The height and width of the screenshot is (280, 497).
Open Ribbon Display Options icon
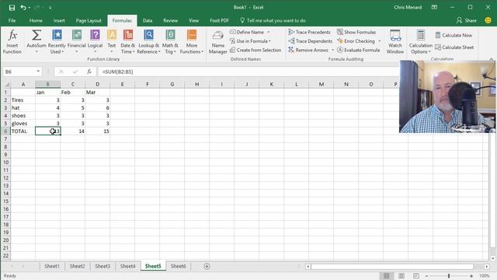(x=434, y=7)
